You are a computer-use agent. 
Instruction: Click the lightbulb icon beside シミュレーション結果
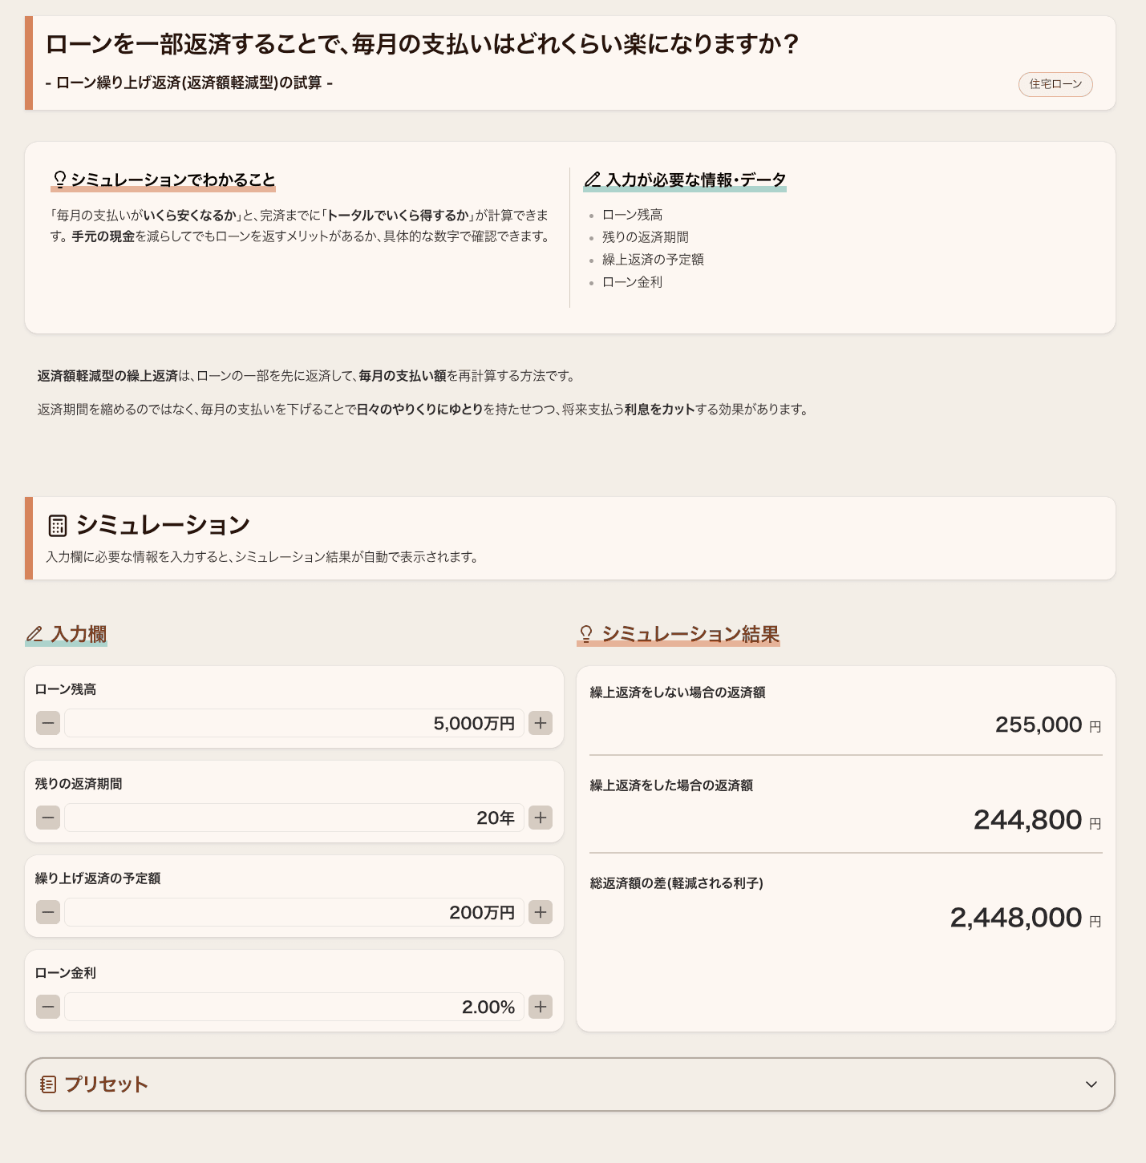tap(586, 635)
